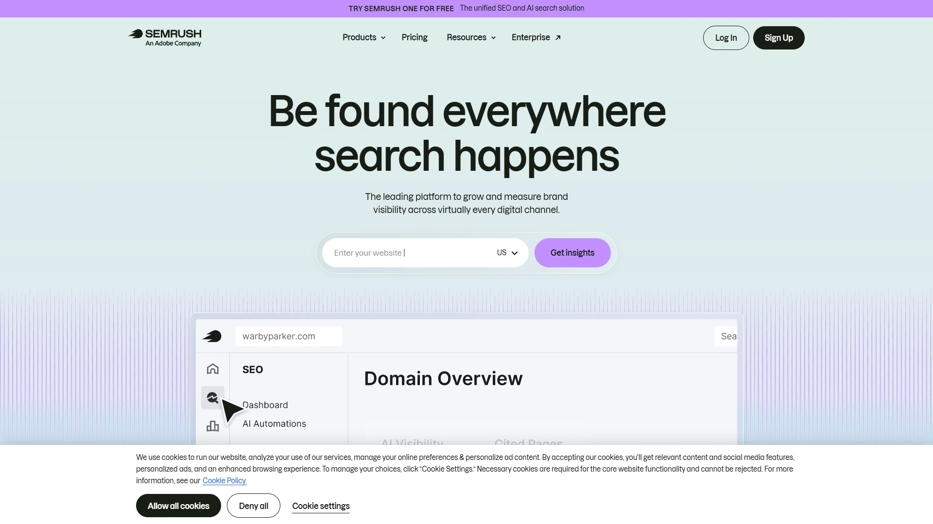Click the Enterprise external arrow icon

click(x=558, y=38)
